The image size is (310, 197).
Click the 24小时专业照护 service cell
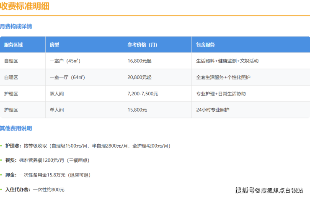[x=213, y=110]
